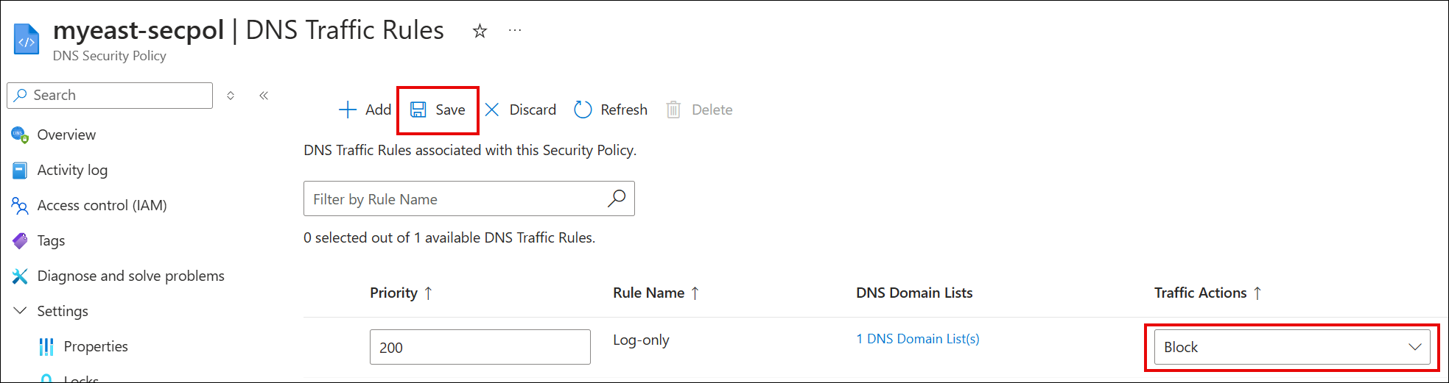Open the 1 DNS Domain List(s) link

(918, 339)
